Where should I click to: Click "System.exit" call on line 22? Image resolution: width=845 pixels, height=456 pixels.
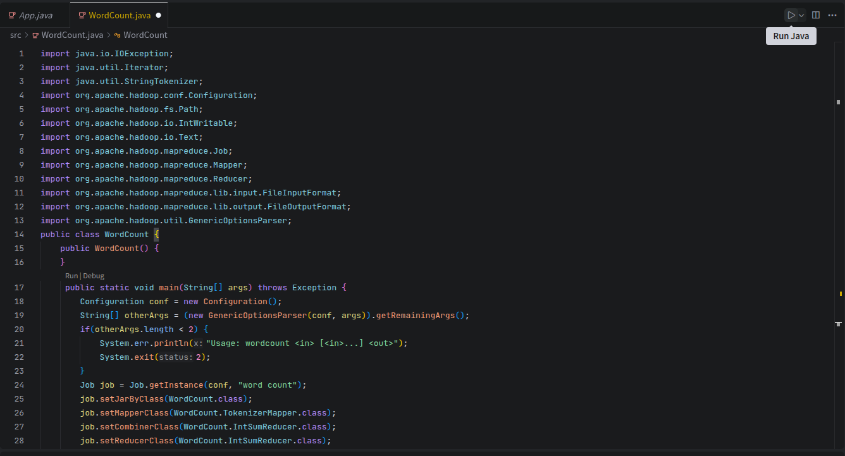pos(126,357)
